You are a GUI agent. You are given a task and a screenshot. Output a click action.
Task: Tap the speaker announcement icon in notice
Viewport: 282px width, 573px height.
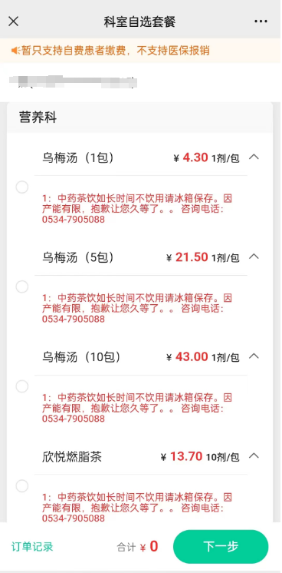(15, 51)
